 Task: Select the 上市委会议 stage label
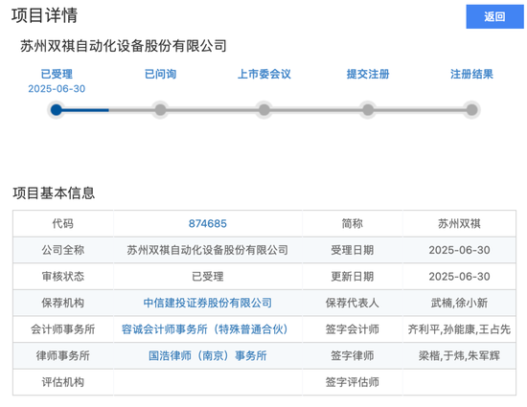coord(264,74)
